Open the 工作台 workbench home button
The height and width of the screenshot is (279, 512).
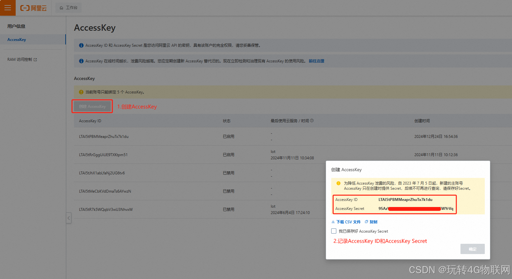68,8
